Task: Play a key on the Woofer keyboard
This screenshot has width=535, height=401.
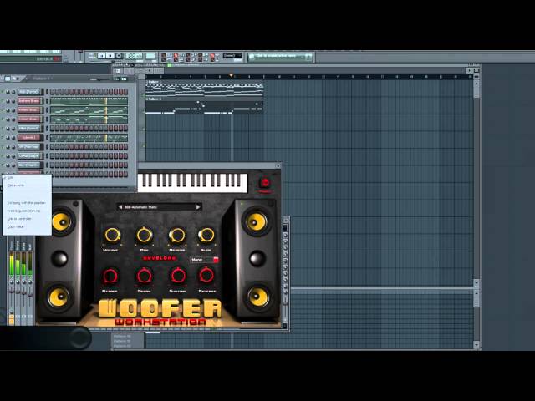Action: point(192,183)
